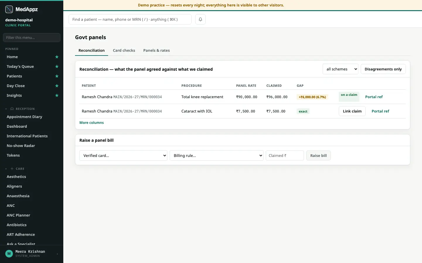
Task: Open Home in the sidebar
Action: click(12, 57)
